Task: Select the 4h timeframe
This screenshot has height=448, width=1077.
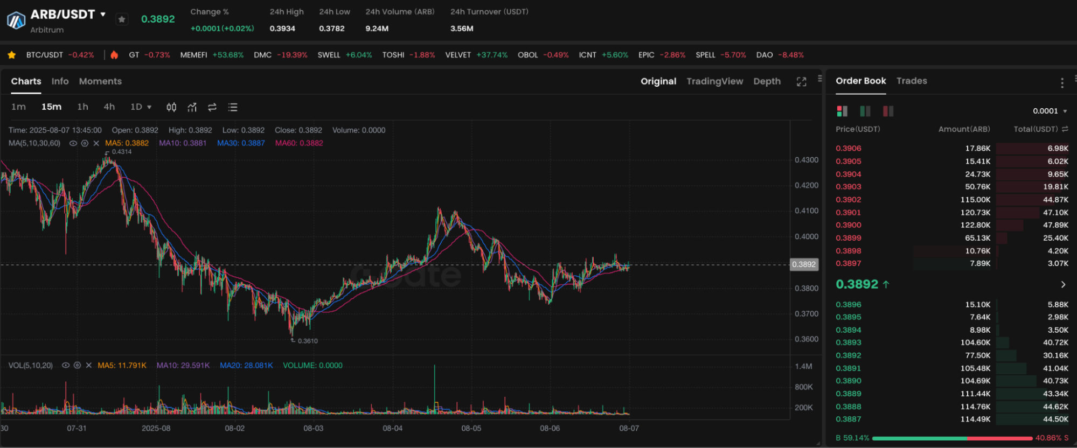Action: pyautogui.click(x=109, y=107)
